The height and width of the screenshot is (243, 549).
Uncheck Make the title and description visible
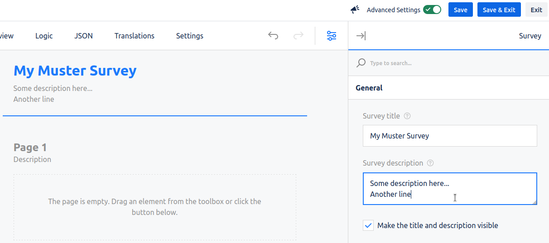pos(368,225)
